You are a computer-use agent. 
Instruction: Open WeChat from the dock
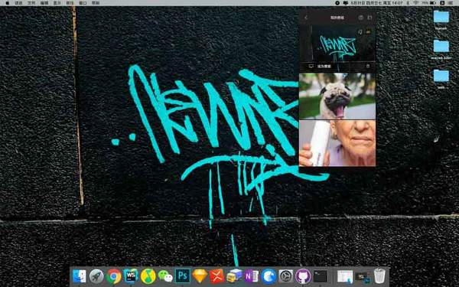pyautogui.click(x=165, y=276)
